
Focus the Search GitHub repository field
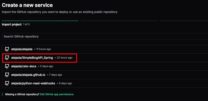105,36
